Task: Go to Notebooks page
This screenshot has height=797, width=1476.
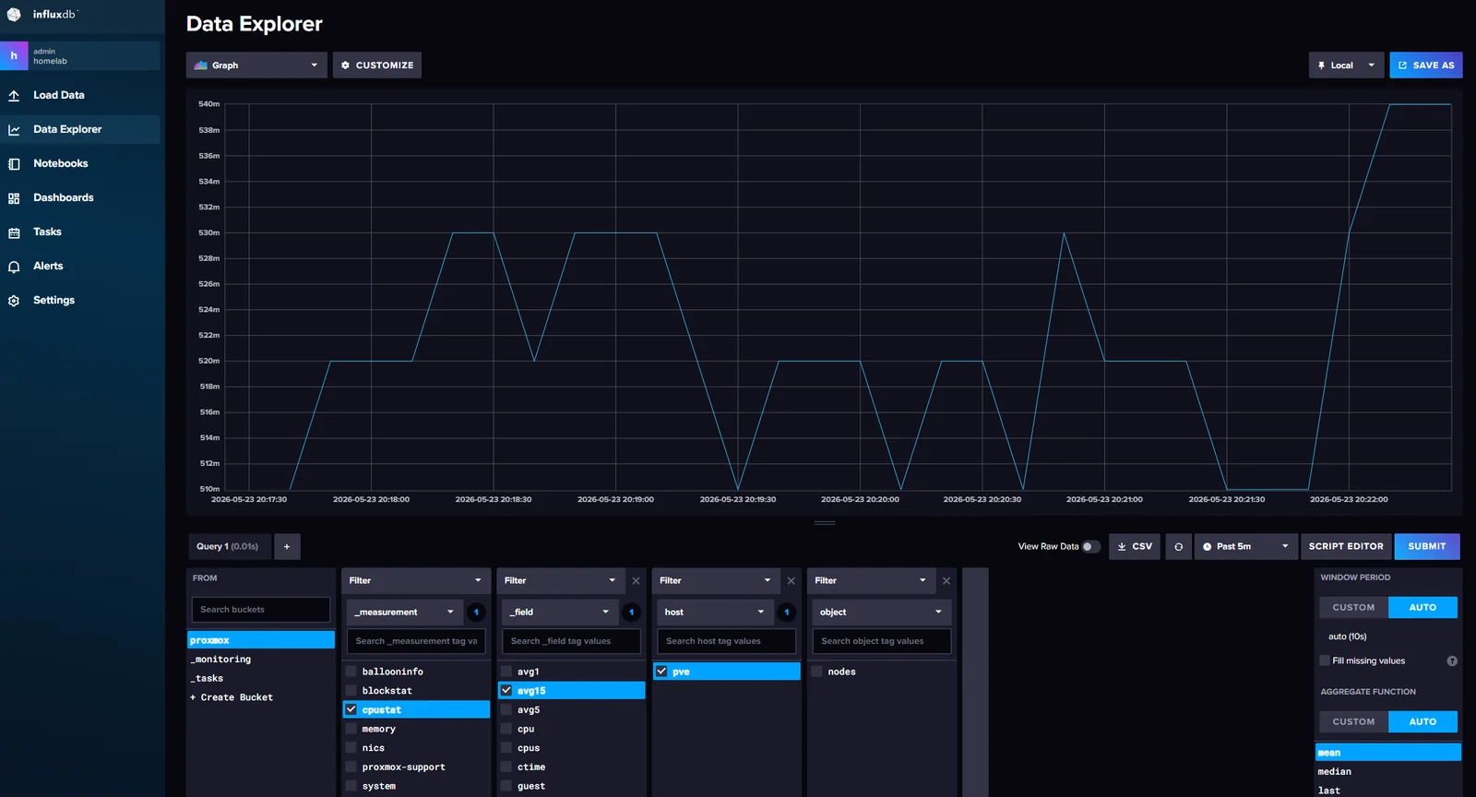Action: tap(61, 163)
